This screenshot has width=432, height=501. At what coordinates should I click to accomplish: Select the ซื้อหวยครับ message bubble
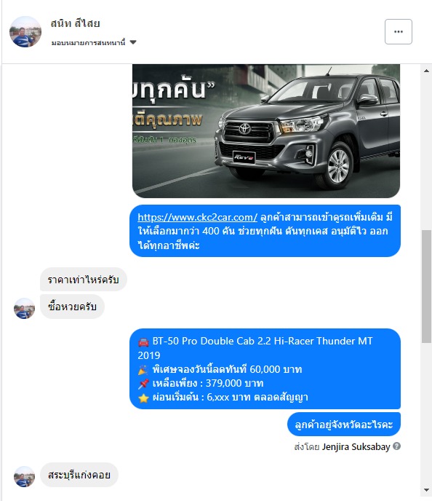tap(72, 307)
